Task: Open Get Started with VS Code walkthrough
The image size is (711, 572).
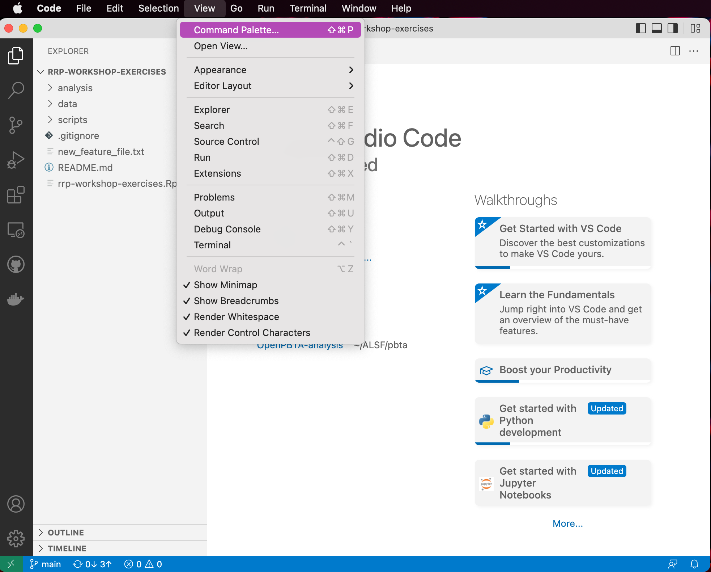Action: (x=563, y=243)
